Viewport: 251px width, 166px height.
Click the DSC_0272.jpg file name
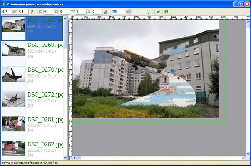coord(45,95)
